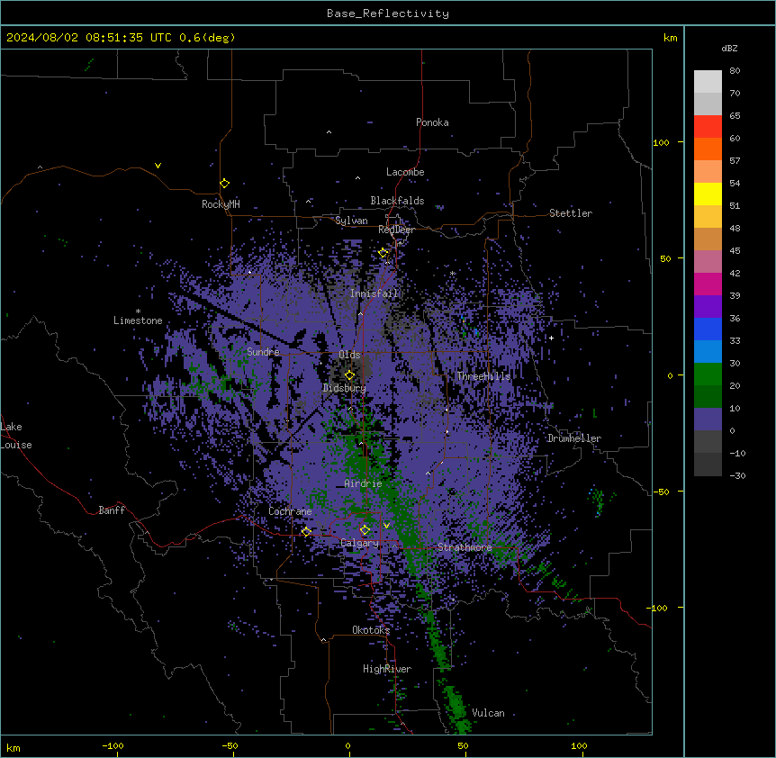Click the km unit label at the top right
This screenshot has height=758, width=776.
671,38
